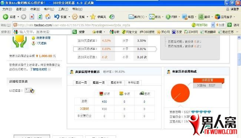
Task: Click the 4.52% refund rate value
Action: (x=106, y=40)
